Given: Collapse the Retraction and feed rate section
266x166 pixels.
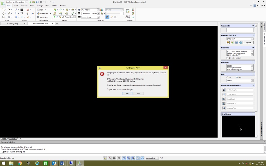Looking at the screenshot, I should pyautogui.click(x=253, y=85).
